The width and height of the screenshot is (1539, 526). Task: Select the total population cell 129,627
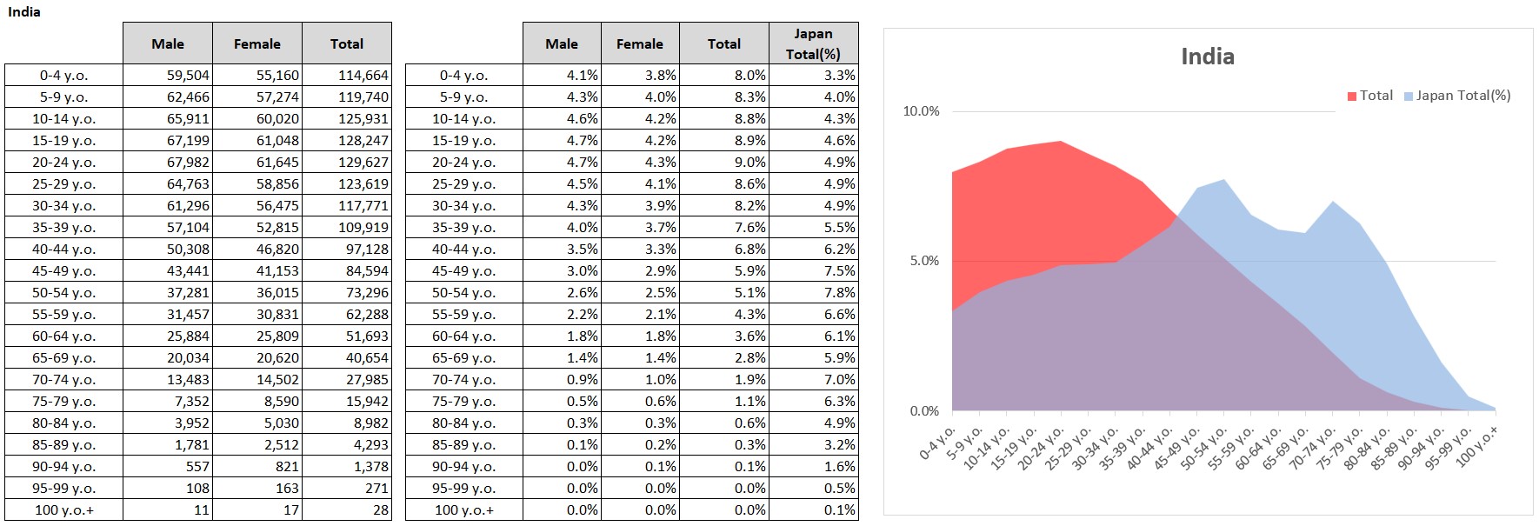click(x=347, y=163)
